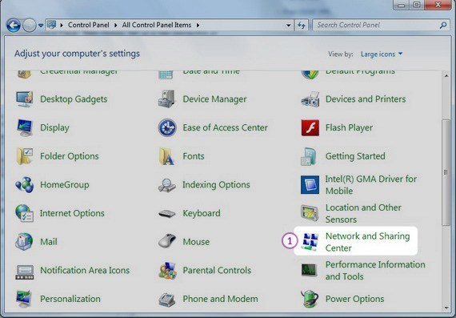This screenshot has height=318, width=456.
Task: Expand the arrow after Control Panel breadcrumb
Action: (x=116, y=26)
